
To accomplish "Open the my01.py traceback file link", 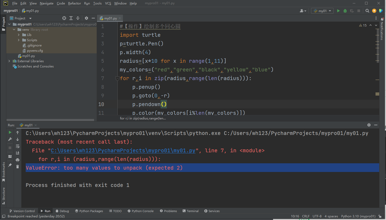I will coord(123,150).
